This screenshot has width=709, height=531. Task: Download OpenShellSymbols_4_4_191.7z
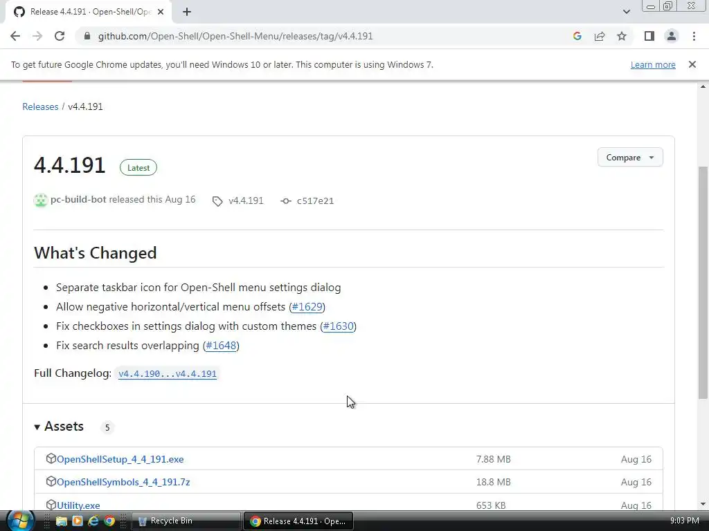(x=123, y=482)
